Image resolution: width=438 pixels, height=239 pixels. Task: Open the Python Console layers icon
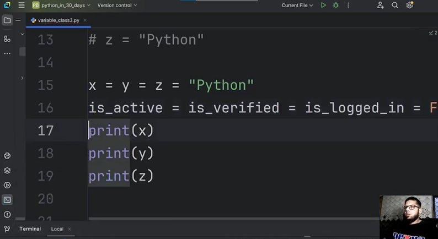coord(7,170)
